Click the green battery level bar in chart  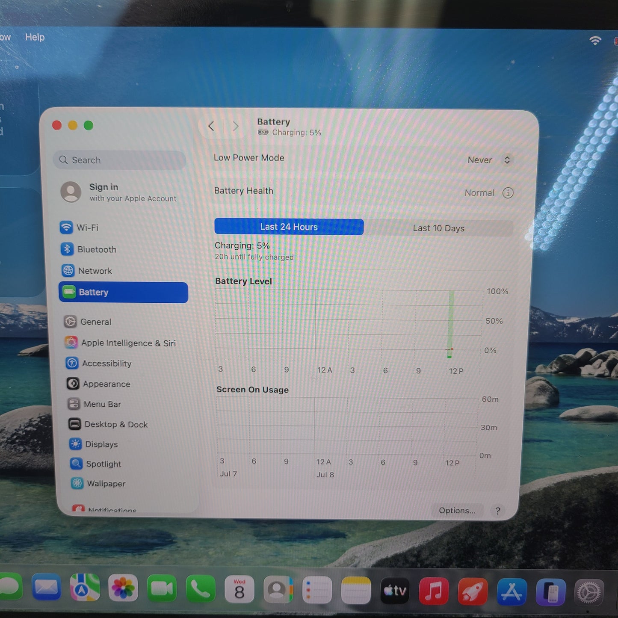click(x=451, y=324)
